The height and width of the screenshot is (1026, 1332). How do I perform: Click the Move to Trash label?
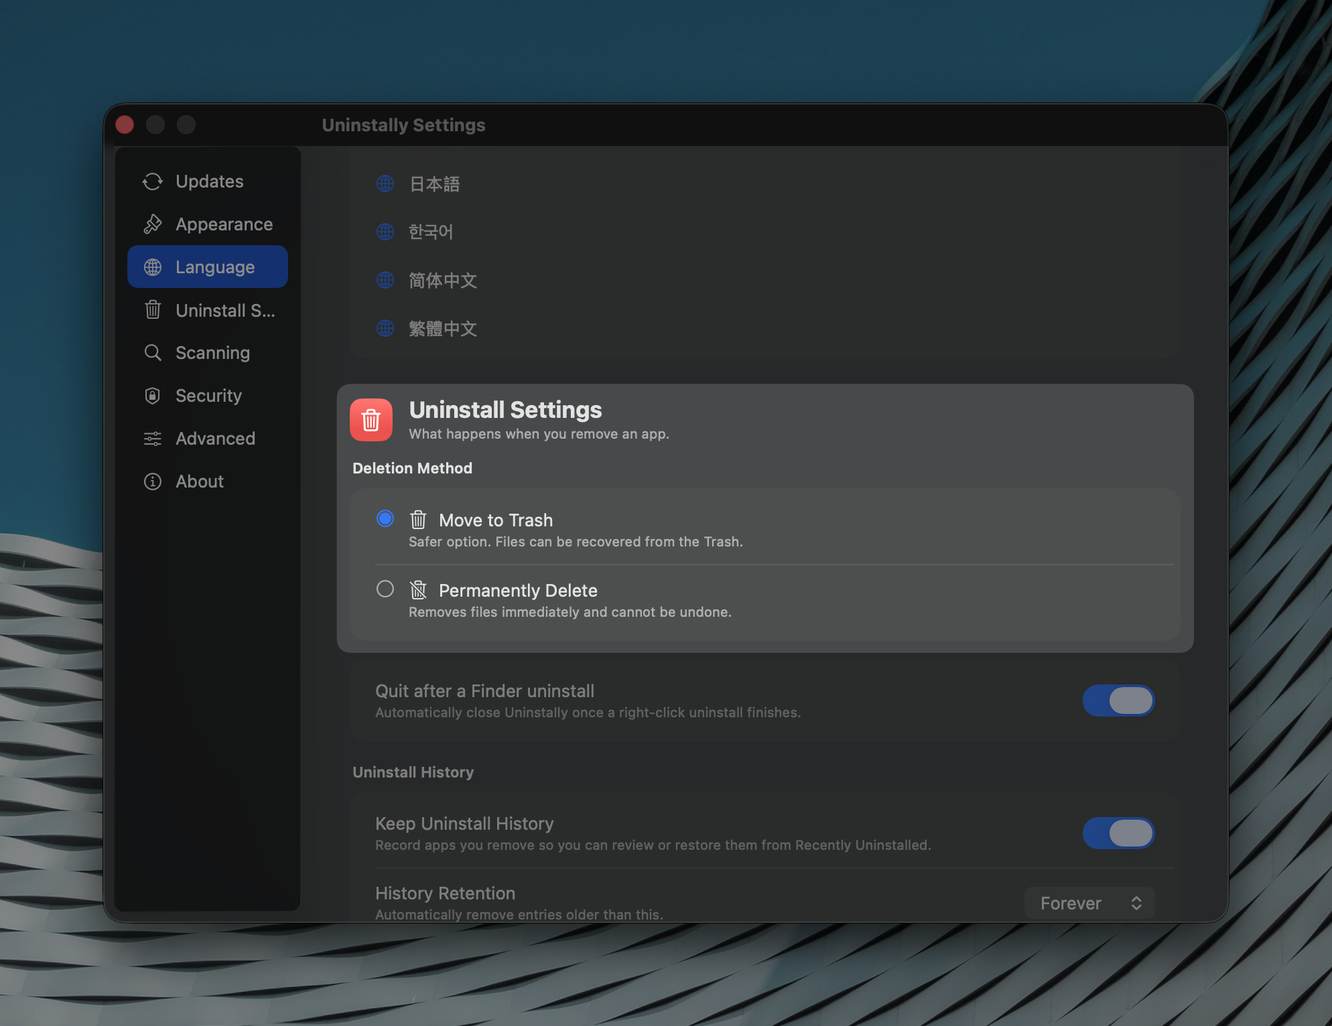[x=496, y=520]
